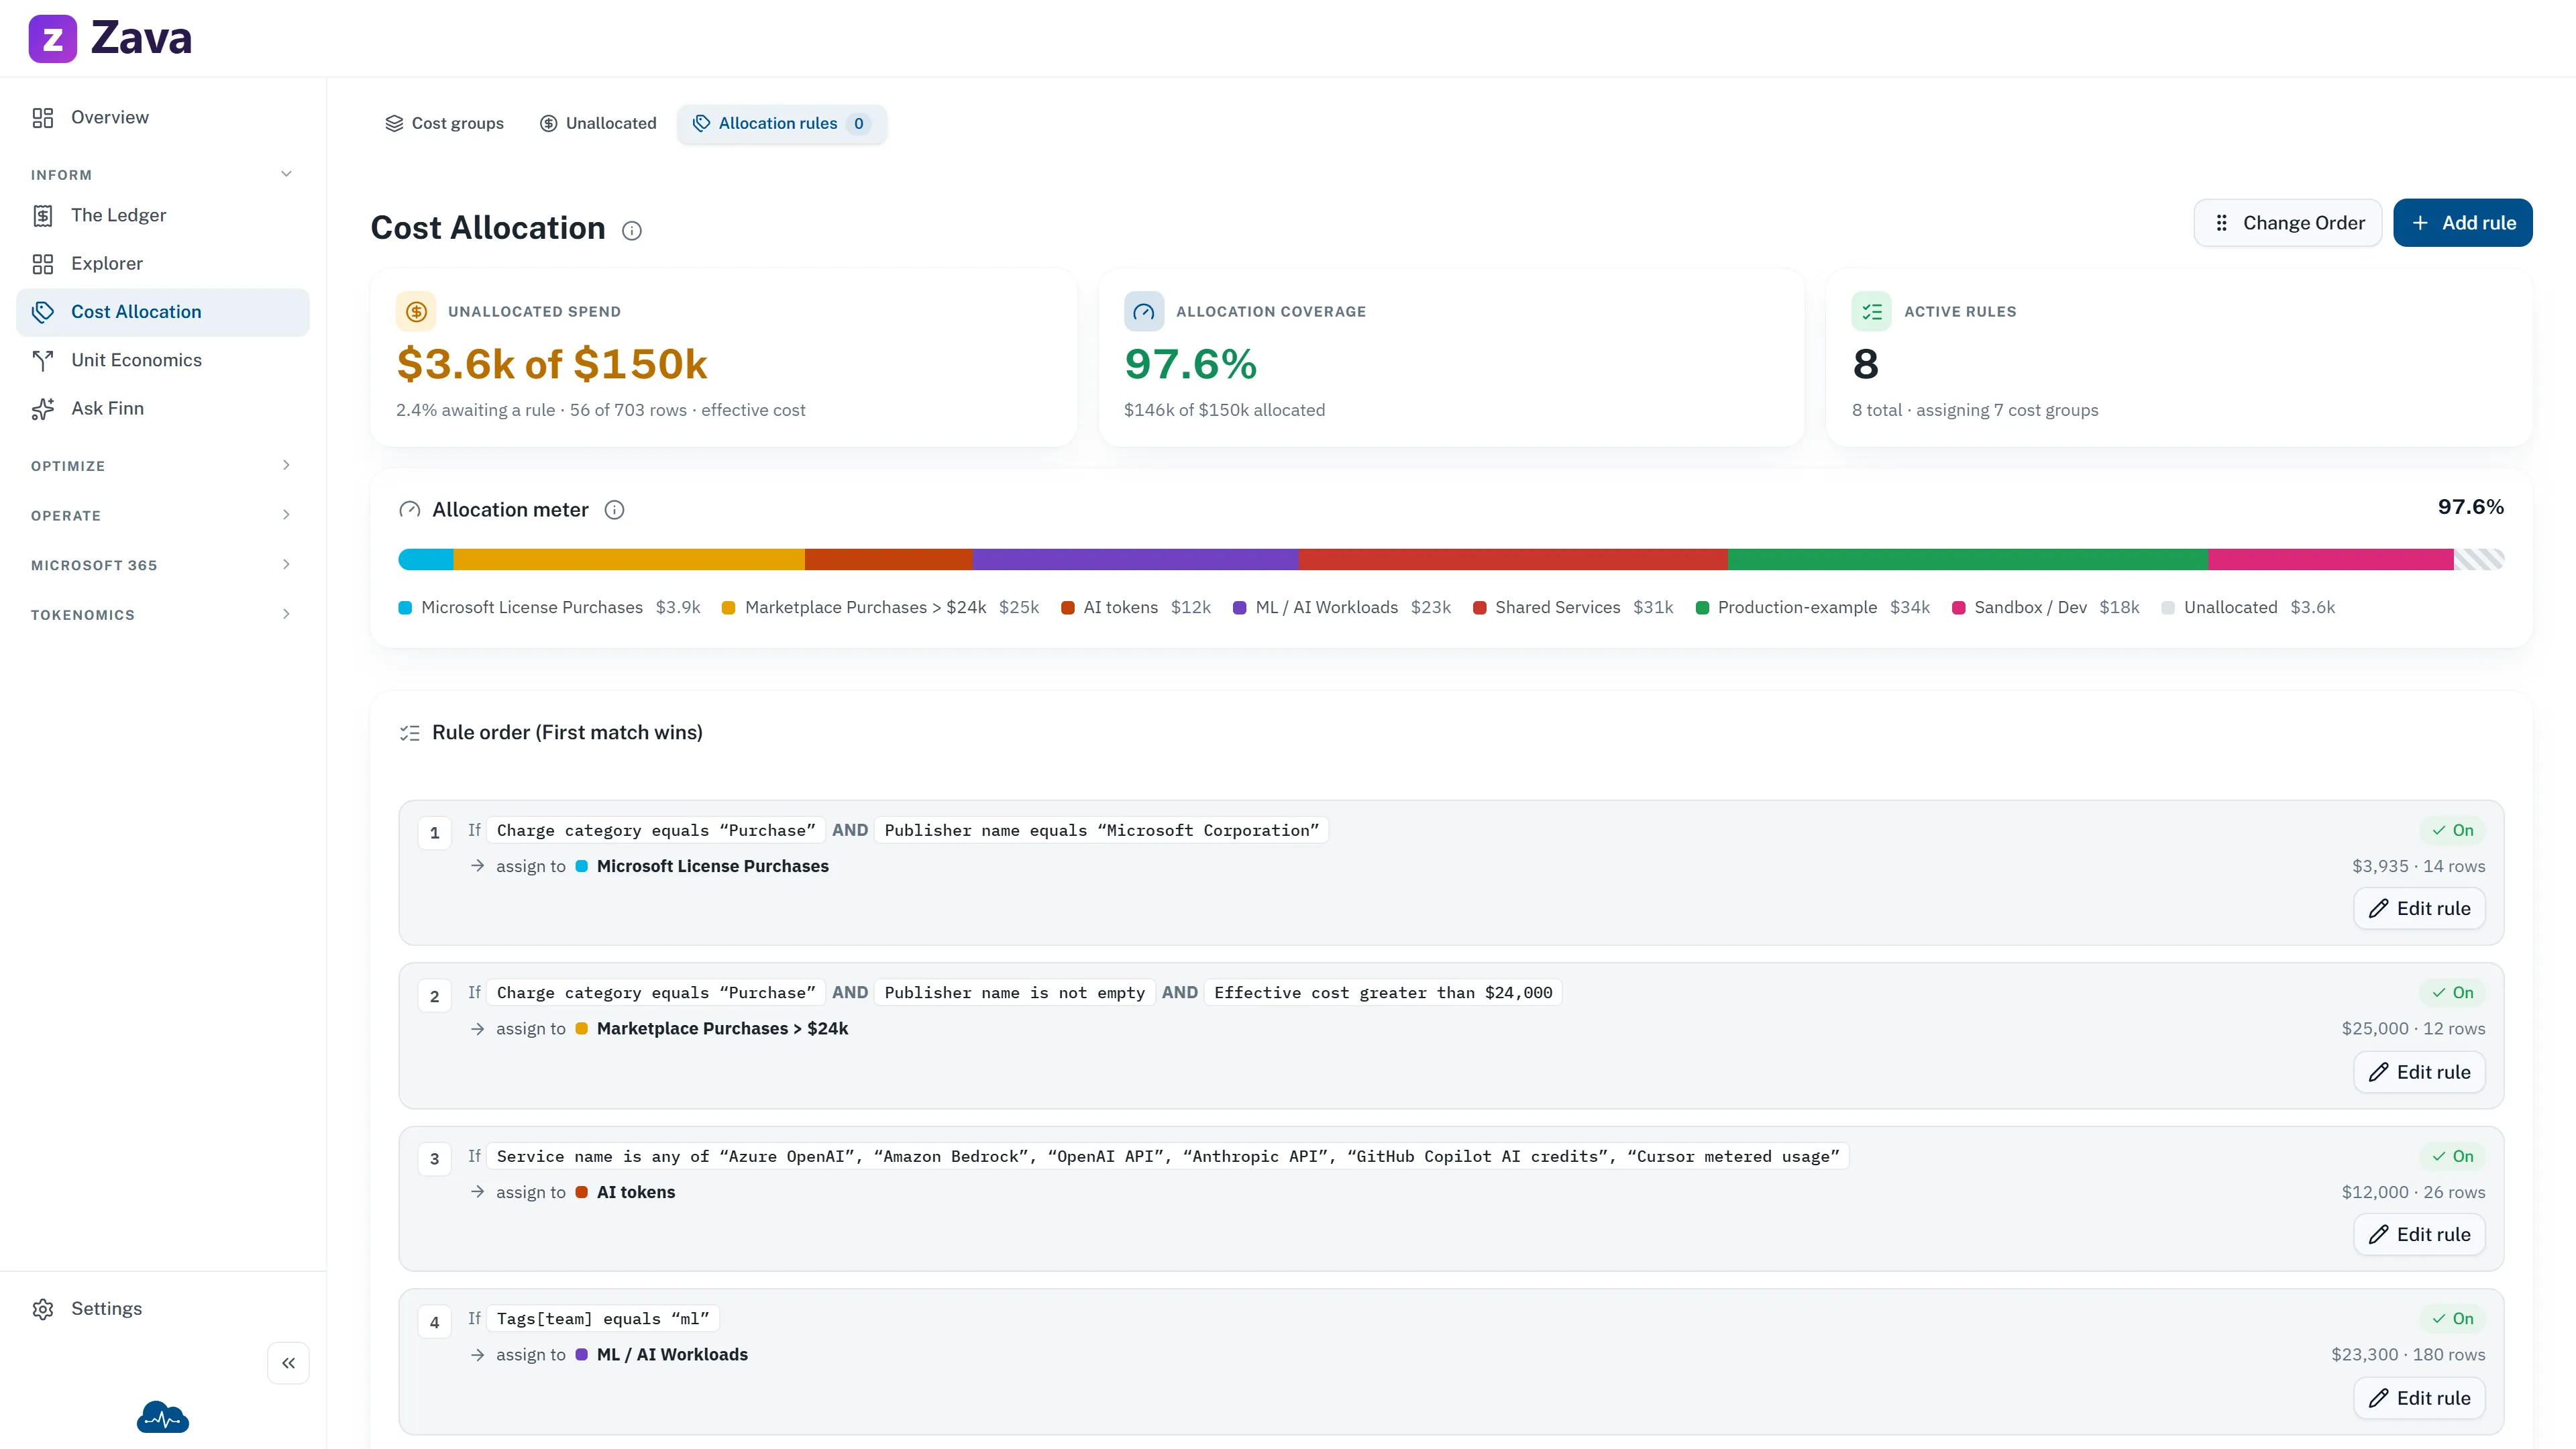Click the Active Rules checklist icon

tap(1872, 312)
